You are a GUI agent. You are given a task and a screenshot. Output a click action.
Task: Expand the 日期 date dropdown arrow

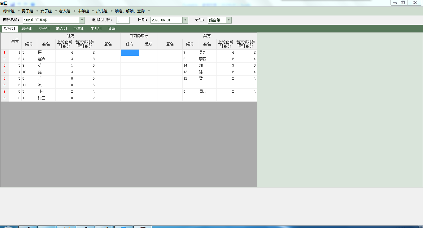coord(185,20)
